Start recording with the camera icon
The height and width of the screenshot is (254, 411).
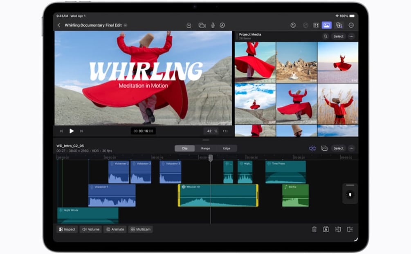pyautogui.click(x=202, y=25)
